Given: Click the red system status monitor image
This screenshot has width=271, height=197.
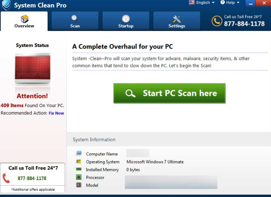Looking at the screenshot, I should point(32,68).
